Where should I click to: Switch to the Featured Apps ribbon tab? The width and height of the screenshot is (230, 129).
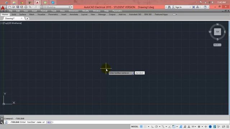point(161,14)
